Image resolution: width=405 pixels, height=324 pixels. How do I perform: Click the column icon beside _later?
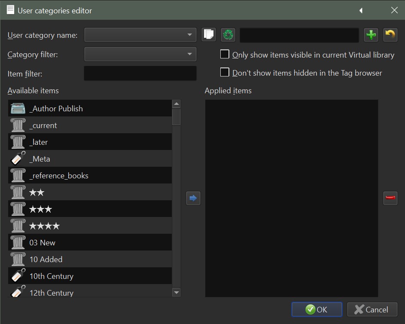tap(18, 142)
